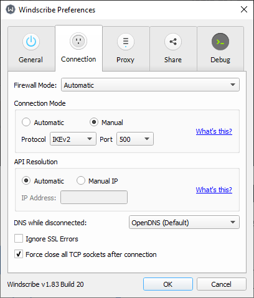Click the Connection plug socket icon
The width and height of the screenshot is (254, 298).
(78, 41)
